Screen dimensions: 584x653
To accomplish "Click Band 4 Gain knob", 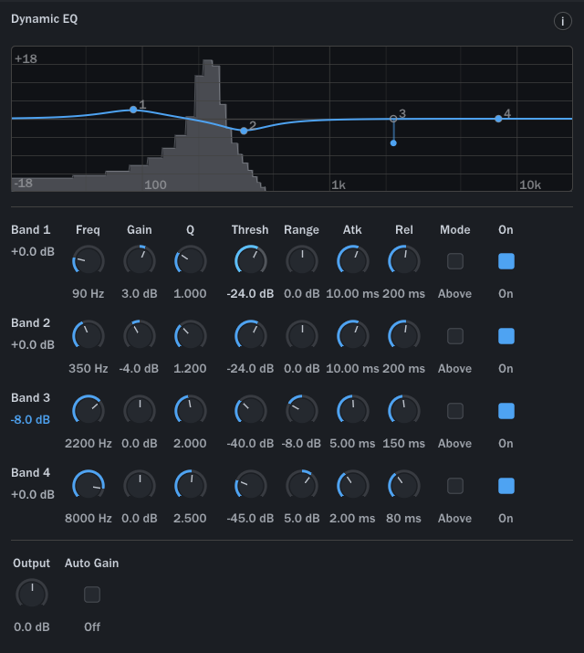I will (x=140, y=486).
